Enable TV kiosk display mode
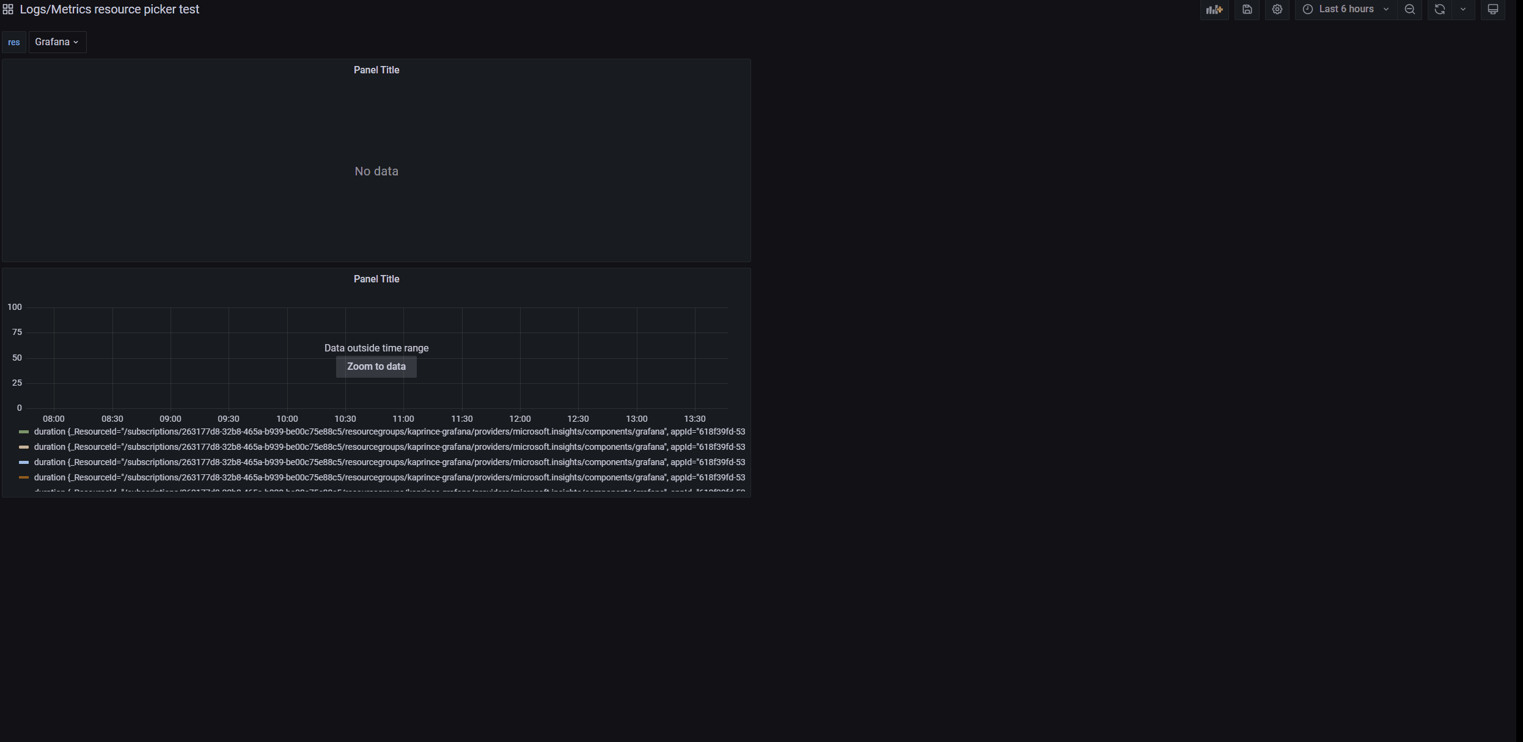1523x742 pixels. [x=1493, y=10]
